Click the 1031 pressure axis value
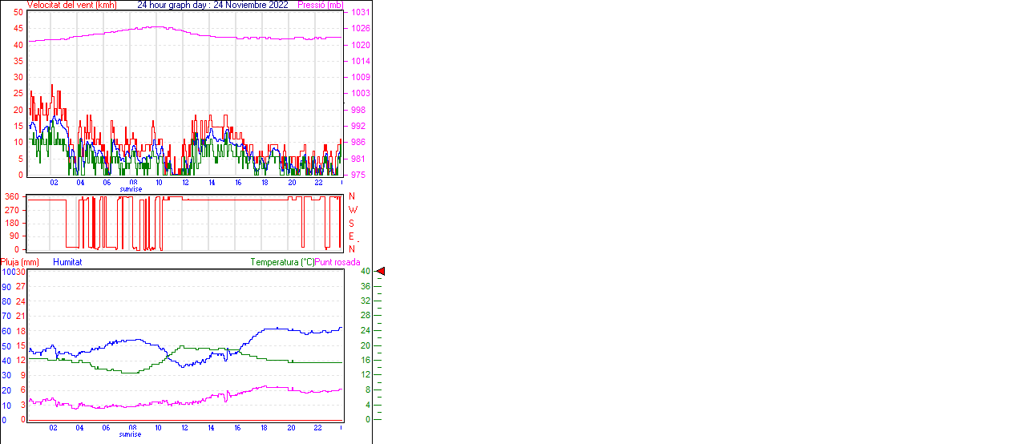Screen dimensions: 1026x444 pos(360,13)
